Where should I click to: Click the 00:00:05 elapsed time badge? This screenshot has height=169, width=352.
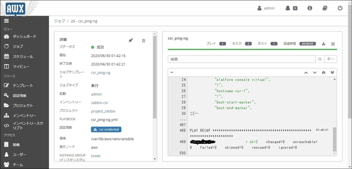(x=308, y=44)
